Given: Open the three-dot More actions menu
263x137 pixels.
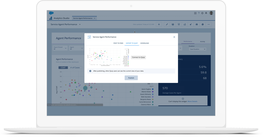Looking at the screenshot, I should 209,25.
